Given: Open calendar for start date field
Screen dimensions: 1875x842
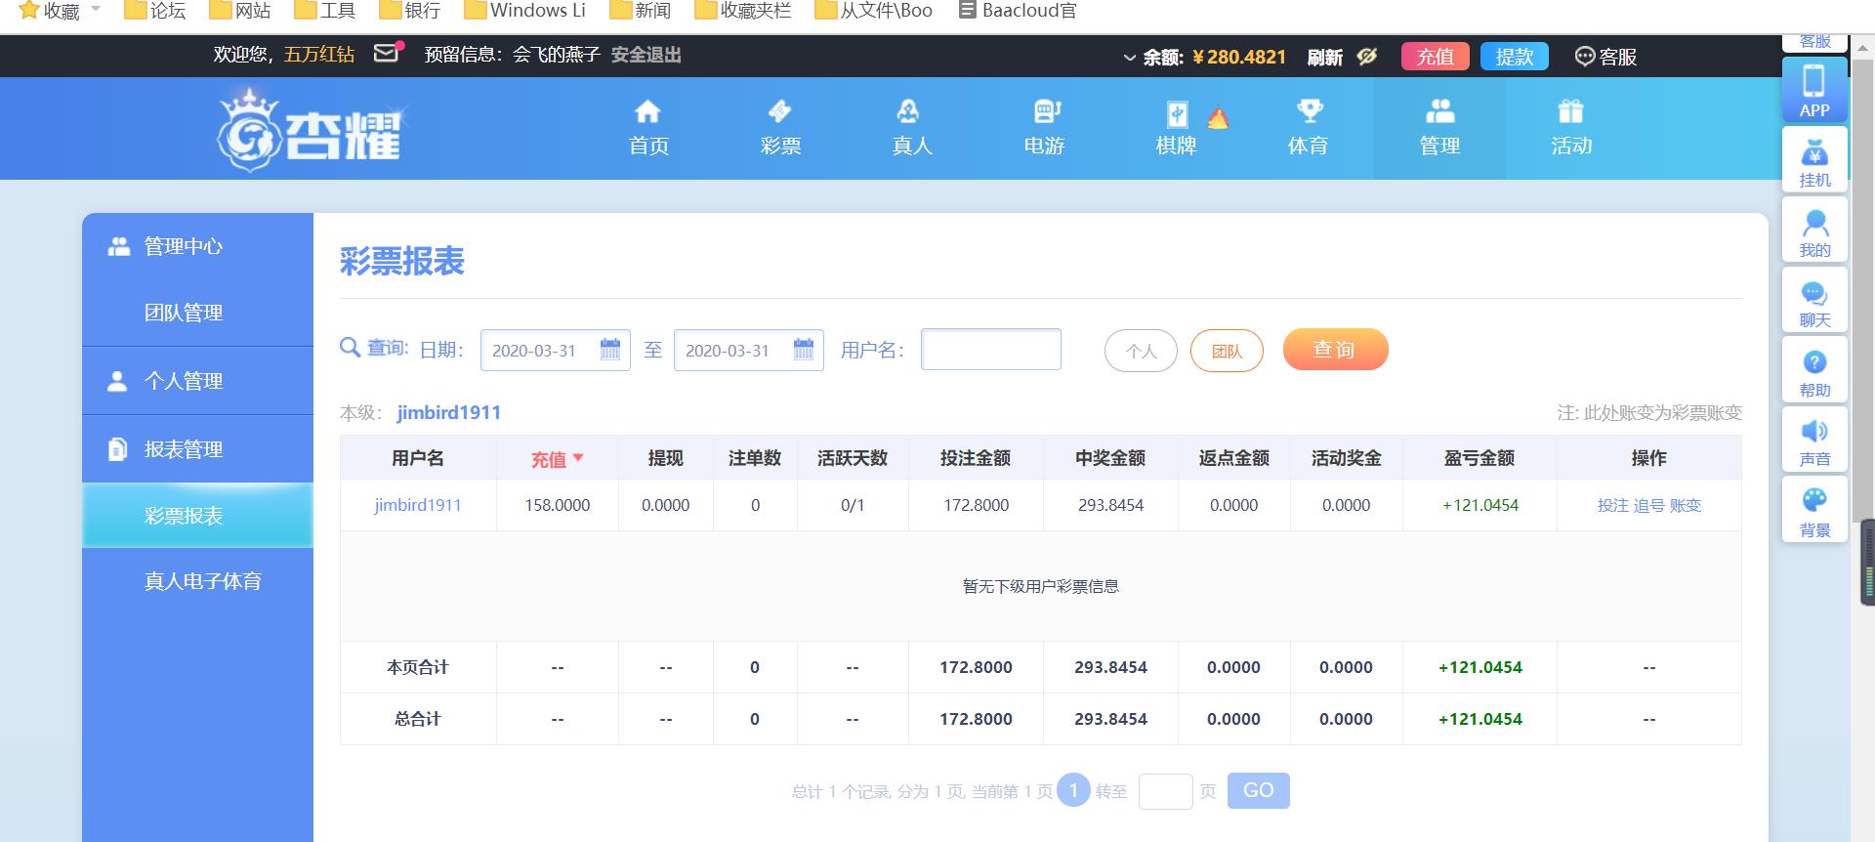Looking at the screenshot, I should [610, 350].
